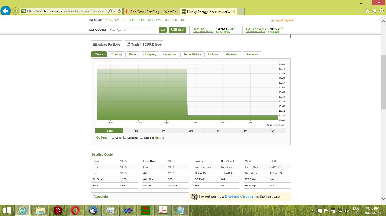Viewport: 386px width, 216px height.
Task: Open the Dividend Calendar link
Action: (240, 197)
